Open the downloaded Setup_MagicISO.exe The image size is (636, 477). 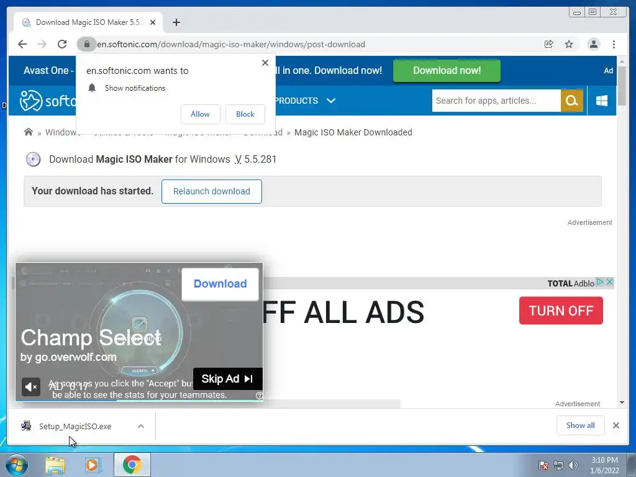point(75,426)
